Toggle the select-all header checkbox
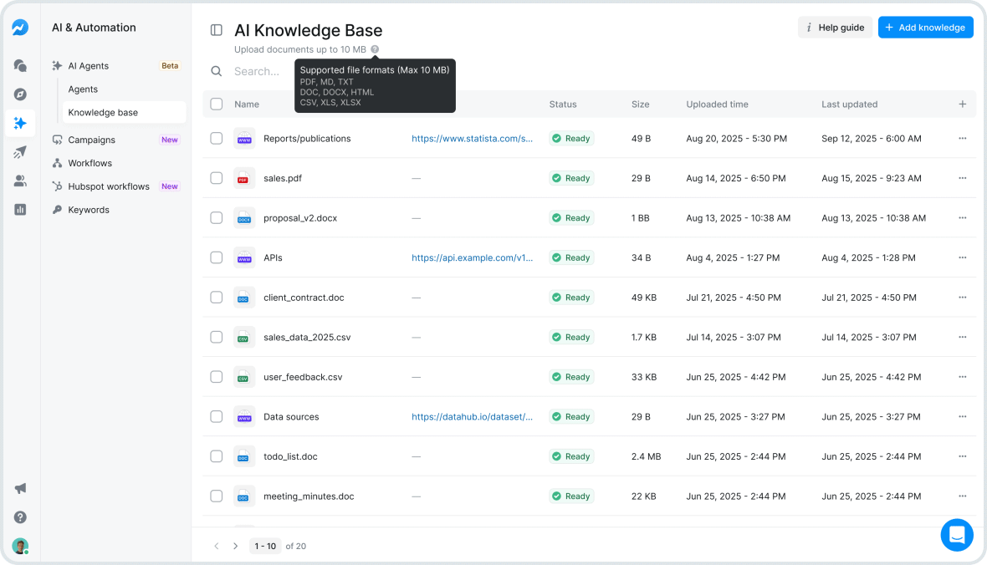The height and width of the screenshot is (565, 987). 217,104
